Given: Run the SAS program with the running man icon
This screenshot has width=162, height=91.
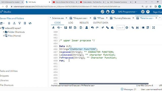Looking at the screenshot, I should point(53,28).
